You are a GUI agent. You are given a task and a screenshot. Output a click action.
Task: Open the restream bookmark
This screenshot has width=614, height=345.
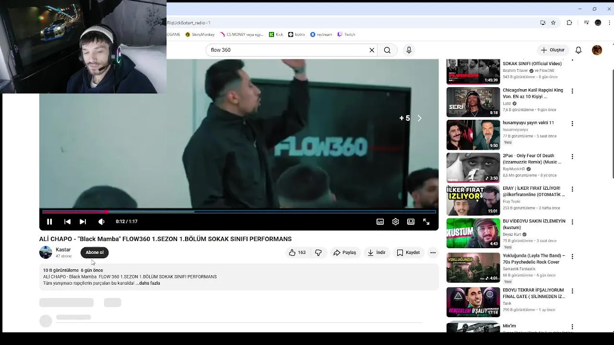click(x=321, y=34)
